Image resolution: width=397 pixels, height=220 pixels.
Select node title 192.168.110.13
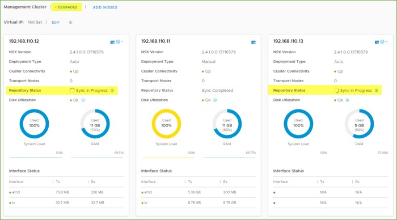tap(288, 41)
